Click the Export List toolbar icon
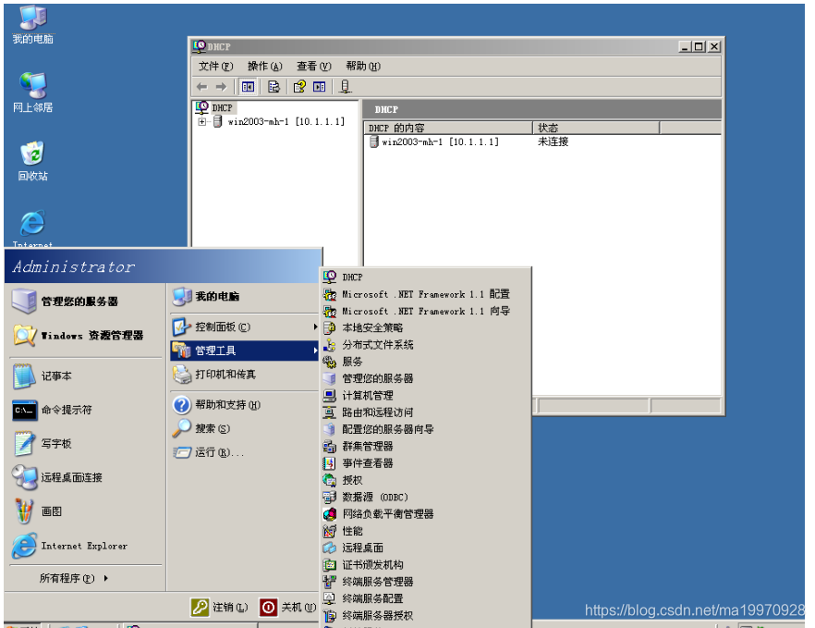The image size is (815, 628). click(x=274, y=86)
